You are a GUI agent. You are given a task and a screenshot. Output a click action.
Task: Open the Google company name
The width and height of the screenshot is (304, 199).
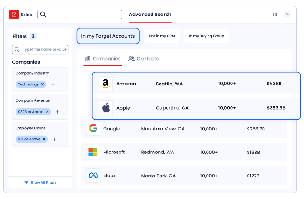(x=112, y=129)
